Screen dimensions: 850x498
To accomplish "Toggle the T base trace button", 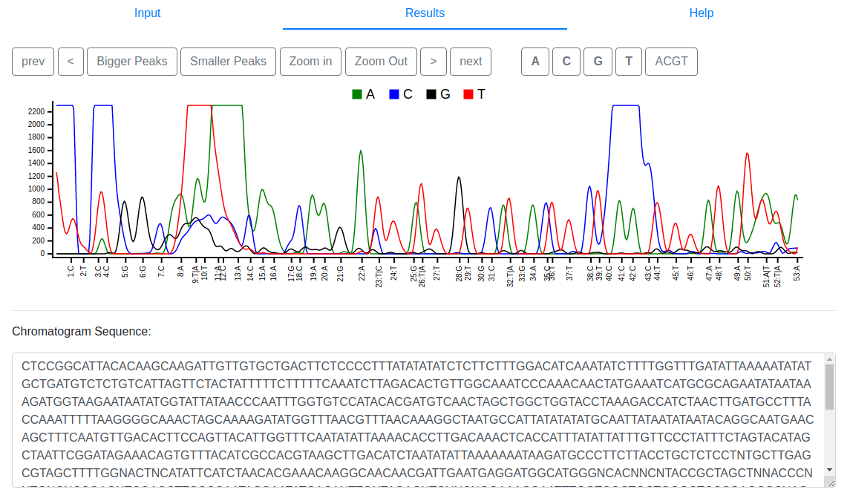I will pos(629,62).
